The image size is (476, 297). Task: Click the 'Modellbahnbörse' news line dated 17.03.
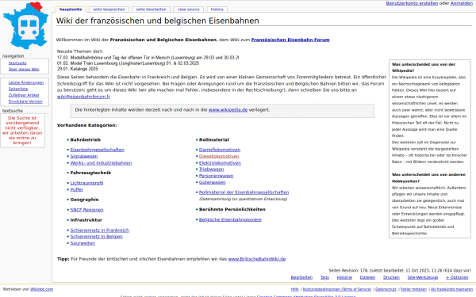coord(148,58)
